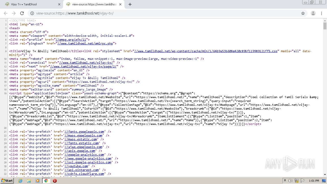Click the meta charset UTF-8 line

pyautogui.click(x=29, y=32)
